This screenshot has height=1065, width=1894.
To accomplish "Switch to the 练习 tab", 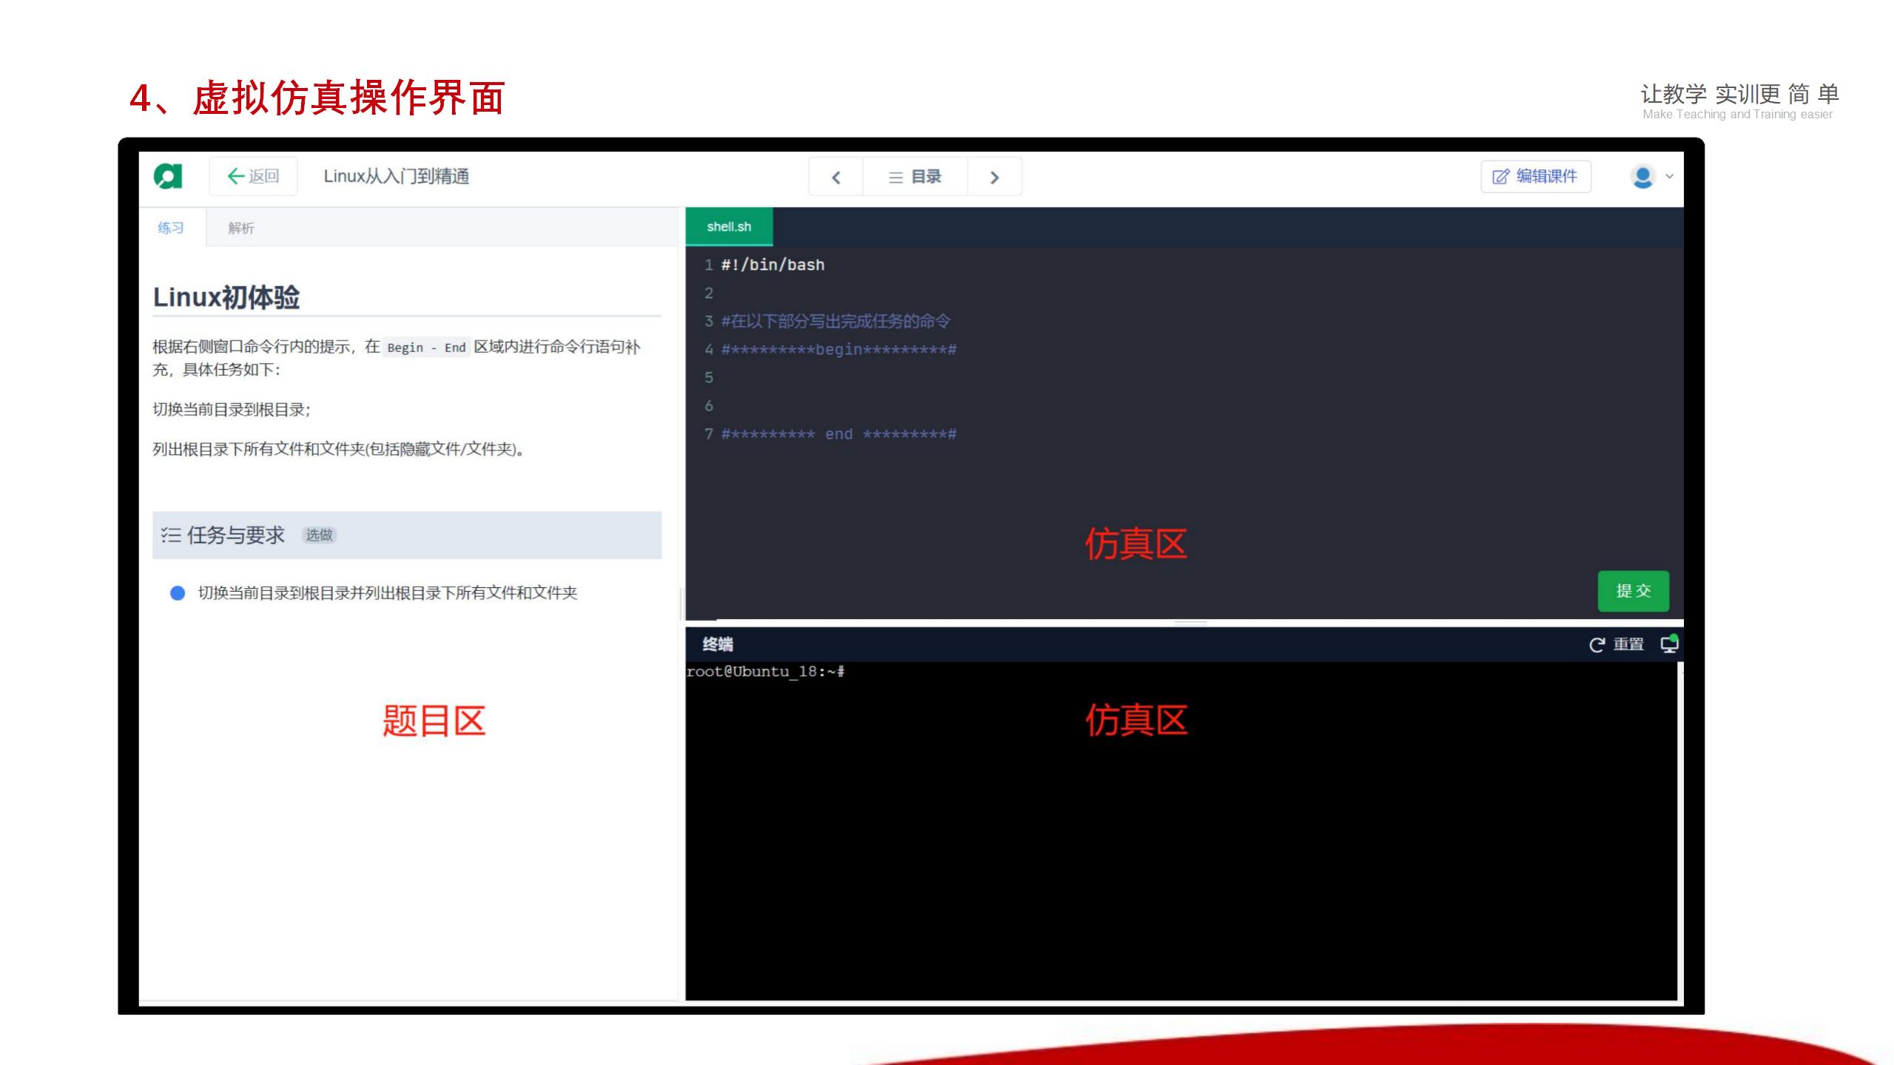I will 171,228.
